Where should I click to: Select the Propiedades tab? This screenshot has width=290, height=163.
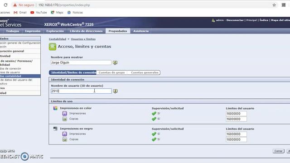(118, 31)
